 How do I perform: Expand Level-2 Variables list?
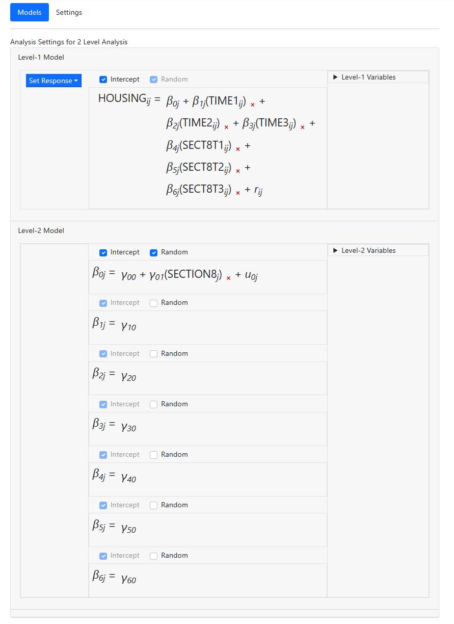point(364,251)
